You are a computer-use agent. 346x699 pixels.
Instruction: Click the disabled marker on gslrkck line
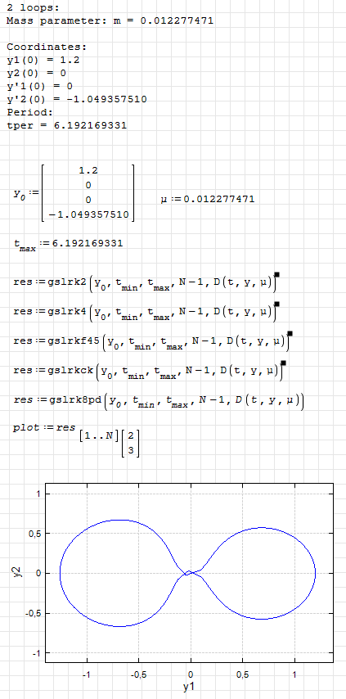[x=283, y=363]
